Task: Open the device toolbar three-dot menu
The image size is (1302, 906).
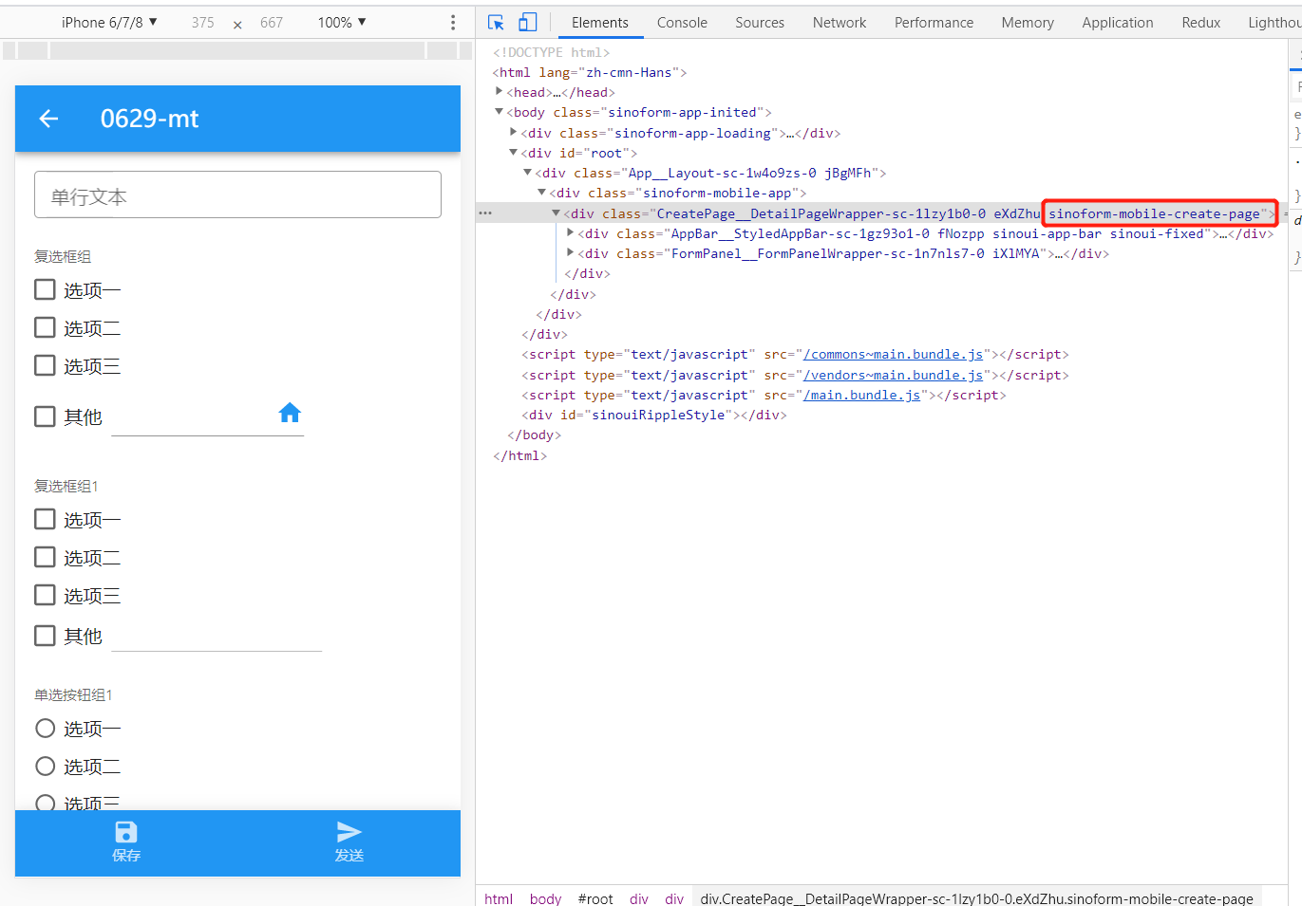Action: [x=453, y=23]
